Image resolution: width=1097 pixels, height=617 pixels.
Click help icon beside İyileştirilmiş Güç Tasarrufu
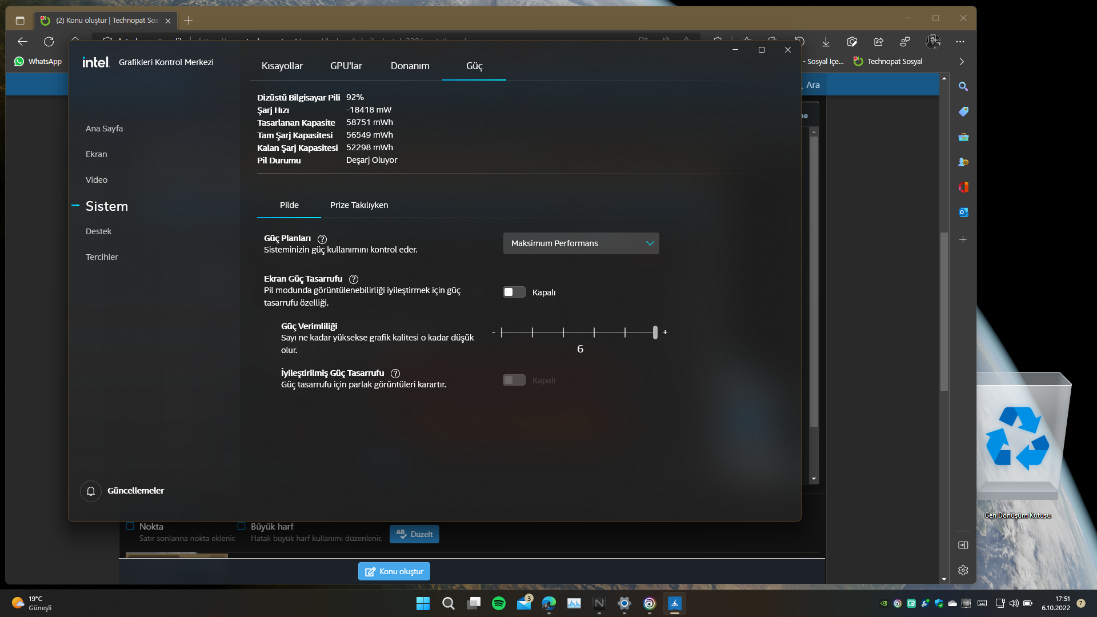coord(395,374)
